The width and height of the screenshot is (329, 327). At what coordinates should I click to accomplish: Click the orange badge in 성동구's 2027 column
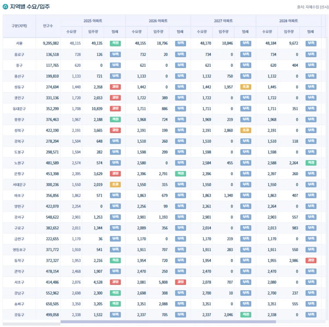[245, 87]
